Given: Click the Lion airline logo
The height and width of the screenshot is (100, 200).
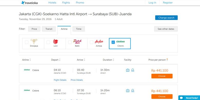Looking at the screenshot, I should pyautogui.click(x=56, y=42).
